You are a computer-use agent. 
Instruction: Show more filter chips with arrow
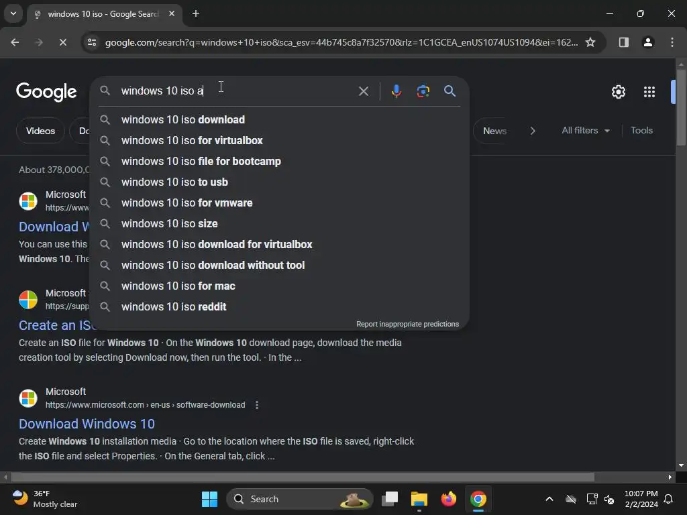click(x=532, y=131)
